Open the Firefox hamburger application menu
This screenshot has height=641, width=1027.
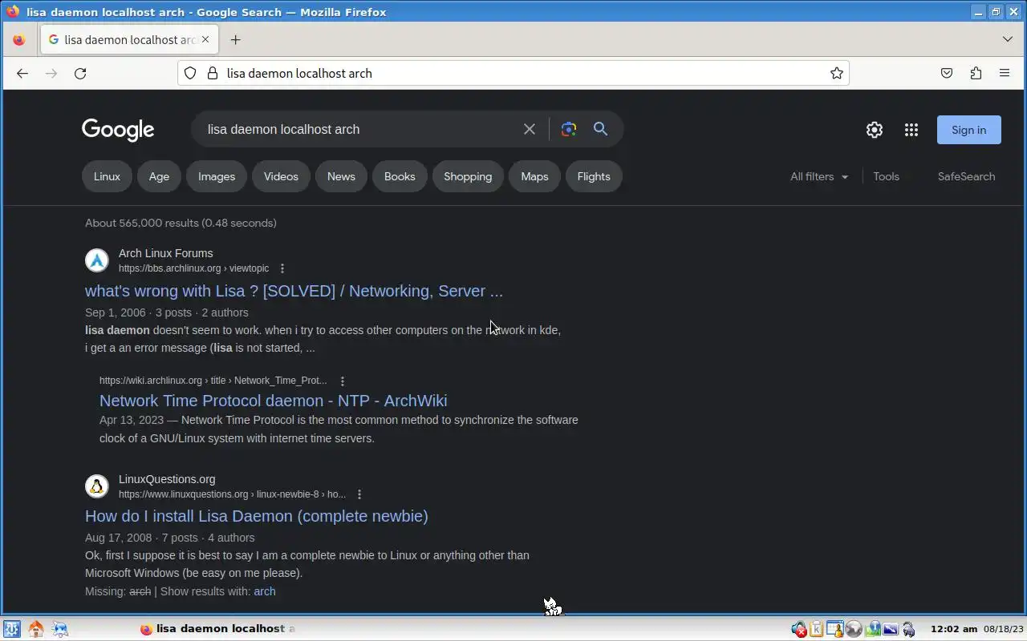1005,73
